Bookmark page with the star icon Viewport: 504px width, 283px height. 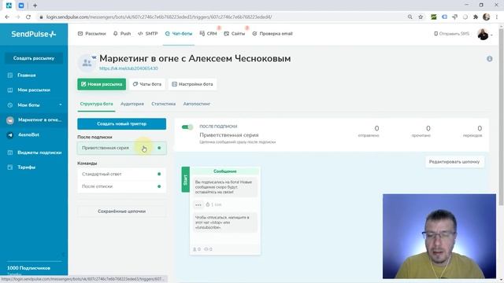click(x=421, y=17)
